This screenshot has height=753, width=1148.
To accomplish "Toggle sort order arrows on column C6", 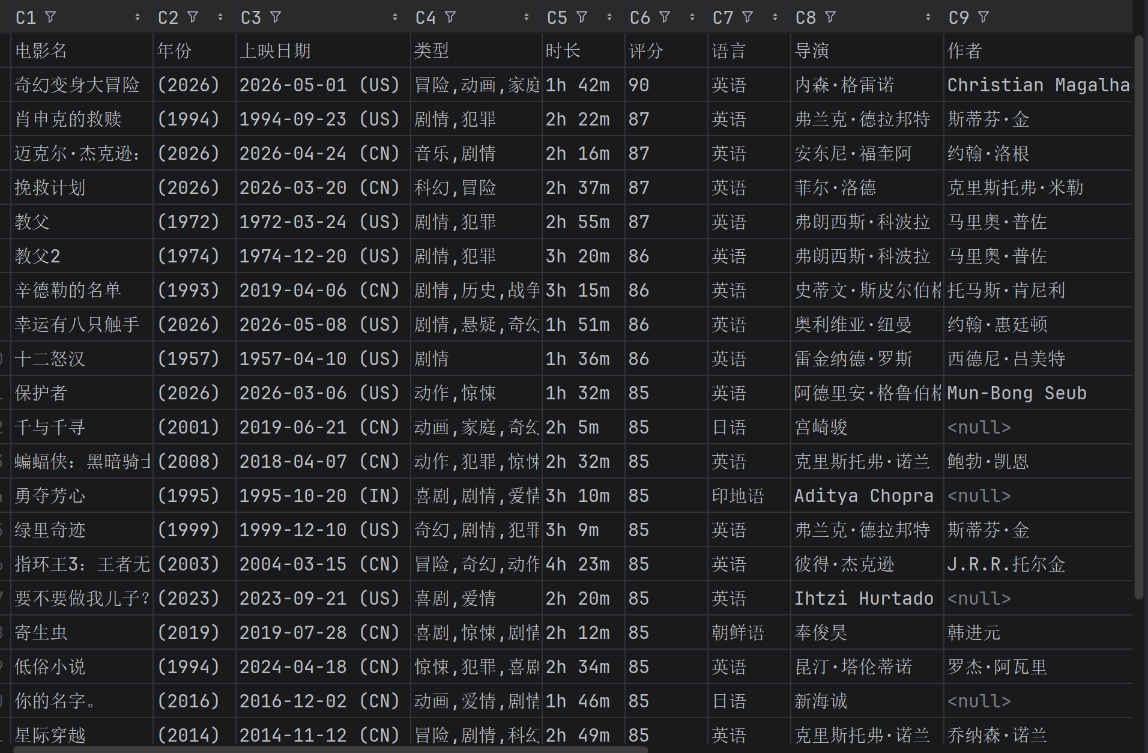I will click(x=692, y=17).
